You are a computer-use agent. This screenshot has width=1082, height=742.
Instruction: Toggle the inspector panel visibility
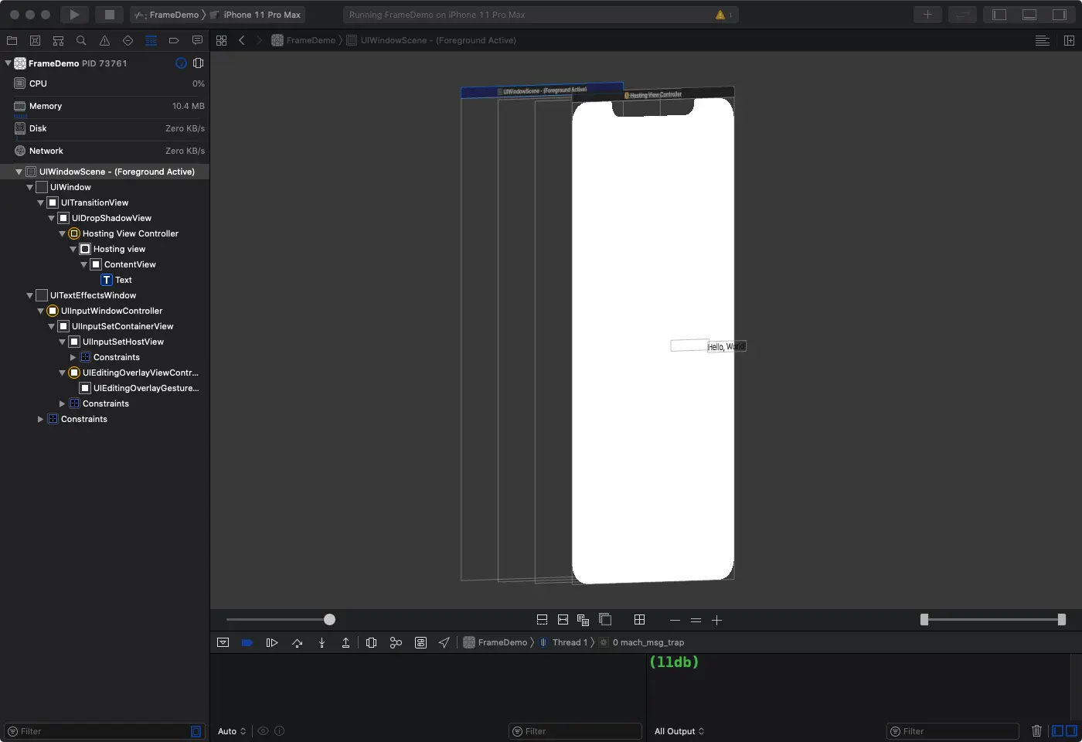pyautogui.click(x=1059, y=15)
